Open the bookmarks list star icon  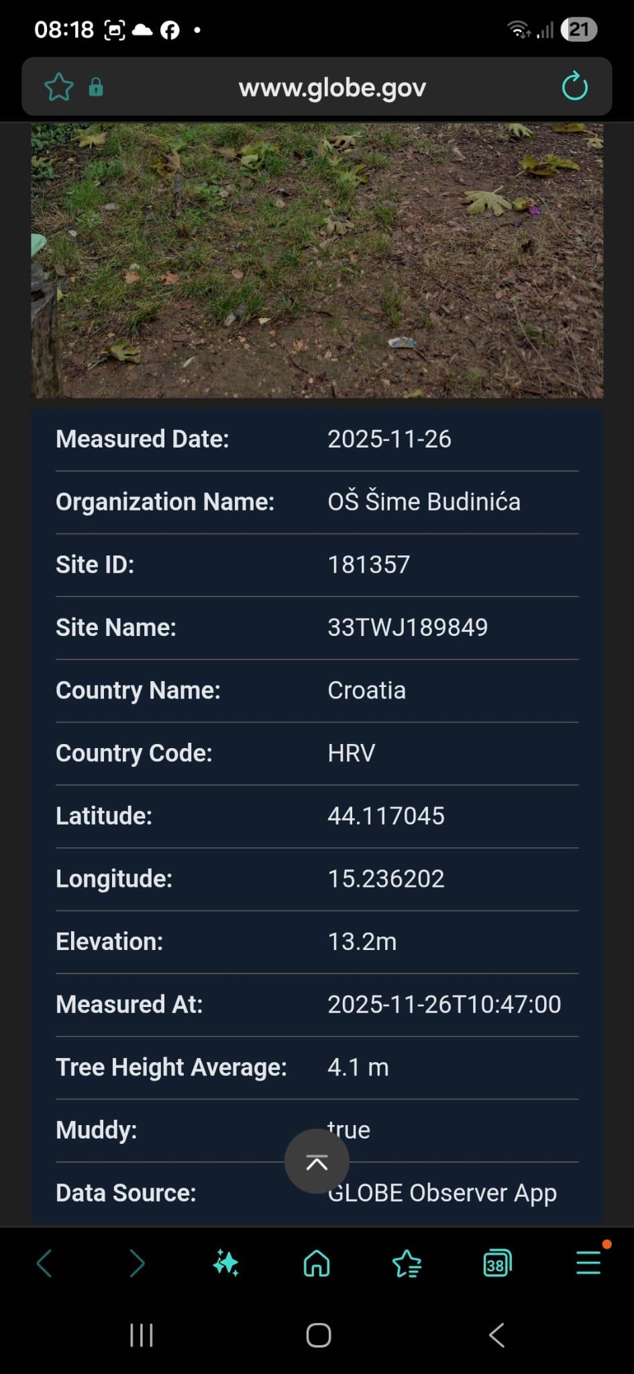point(407,1264)
